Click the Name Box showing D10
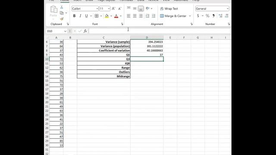Screen dimensions: 276x155 55,31
